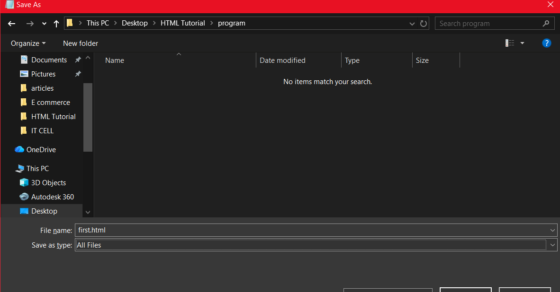Open Desktop in the navigation tree
Viewport: 560px width, 292px height.
[44, 211]
